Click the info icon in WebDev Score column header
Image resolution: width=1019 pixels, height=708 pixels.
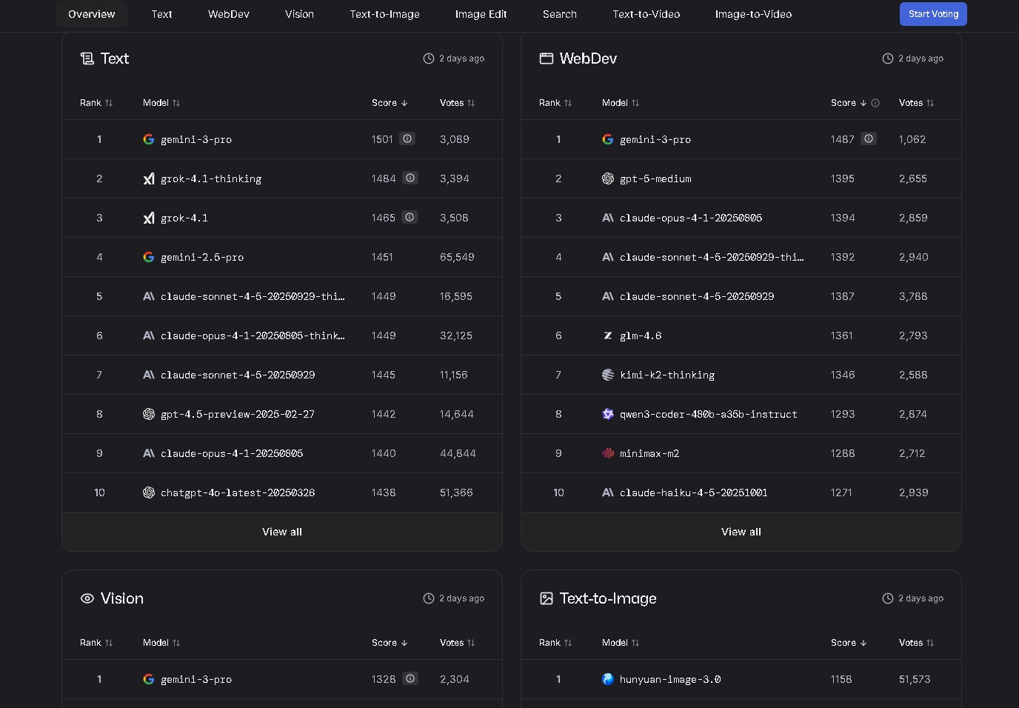click(875, 103)
